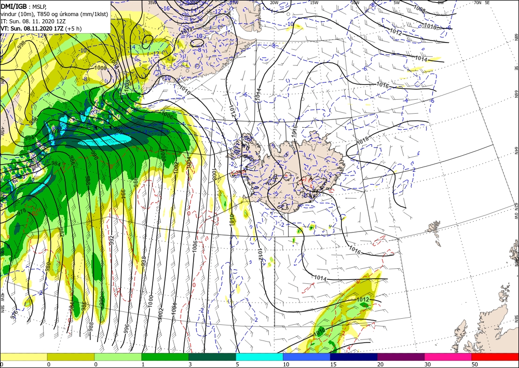The width and height of the screenshot is (519, 368).
Task: Pick the cyan legend swatch
Action: [x=259, y=357]
